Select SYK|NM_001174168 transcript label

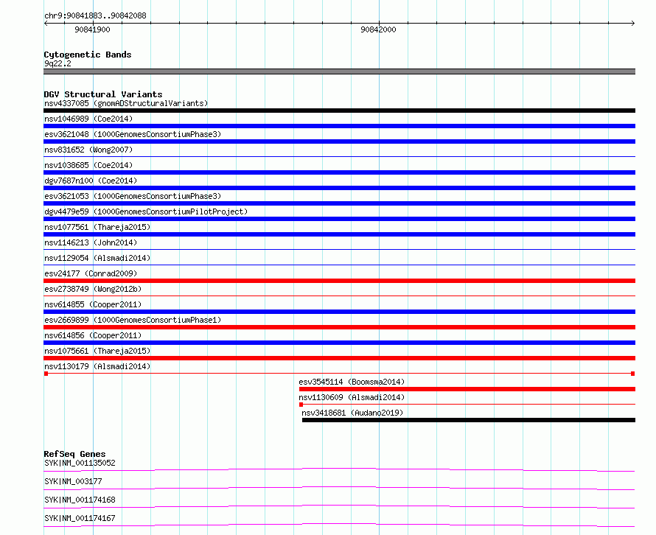(x=80, y=500)
